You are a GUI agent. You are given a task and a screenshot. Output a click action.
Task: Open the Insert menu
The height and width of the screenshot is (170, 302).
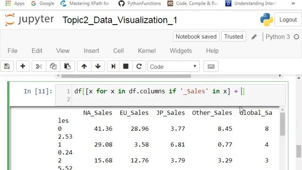(x=91, y=51)
